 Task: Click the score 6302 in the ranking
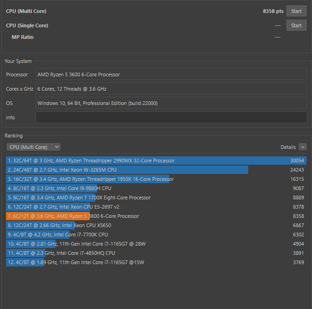click(299, 235)
